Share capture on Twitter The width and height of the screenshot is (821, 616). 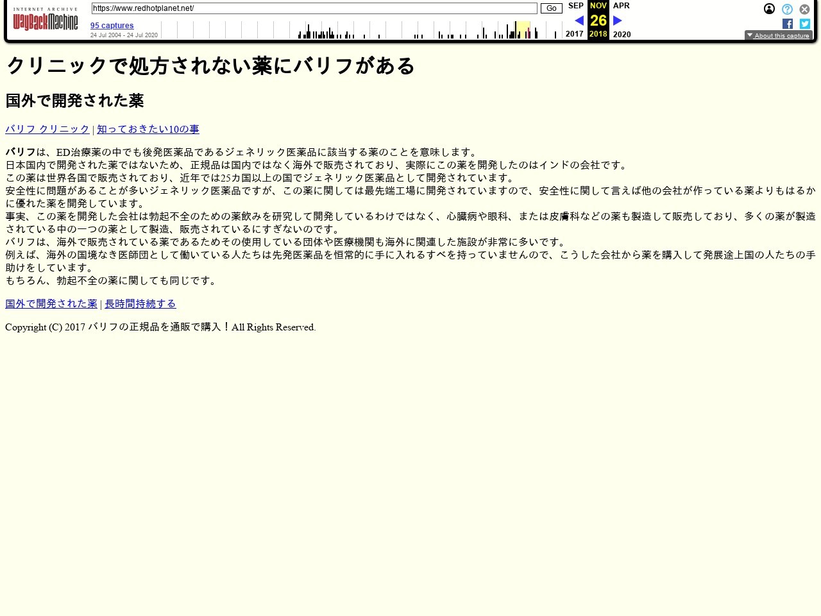coord(804,24)
